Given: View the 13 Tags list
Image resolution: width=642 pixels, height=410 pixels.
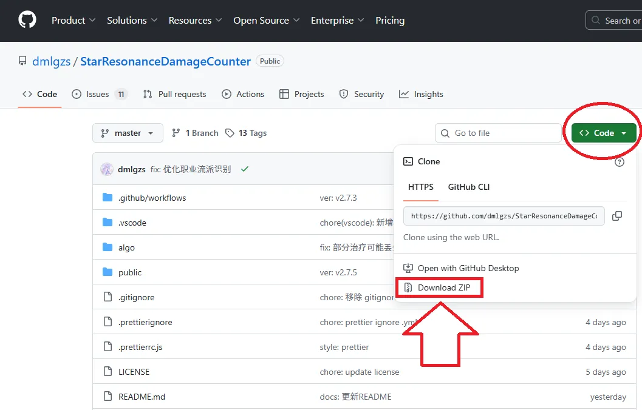Looking at the screenshot, I should click(x=246, y=133).
